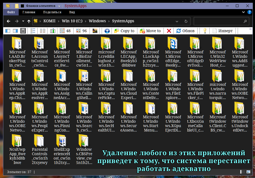Viewport: 255px width, 178px height.
Task: Open address bar history dropdown
Action: tap(177, 21)
